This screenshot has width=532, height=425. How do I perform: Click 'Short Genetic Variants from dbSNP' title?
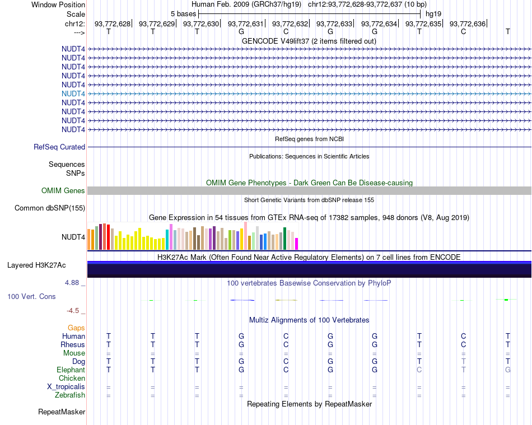pyautogui.click(x=309, y=200)
